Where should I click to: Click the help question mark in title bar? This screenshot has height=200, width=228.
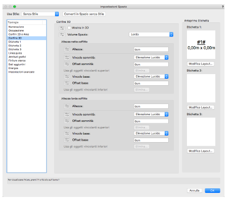tap(223, 7)
